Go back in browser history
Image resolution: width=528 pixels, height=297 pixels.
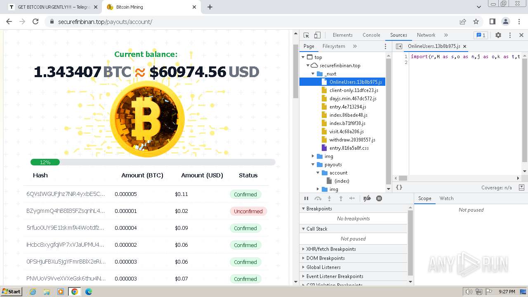coord(9,21)
